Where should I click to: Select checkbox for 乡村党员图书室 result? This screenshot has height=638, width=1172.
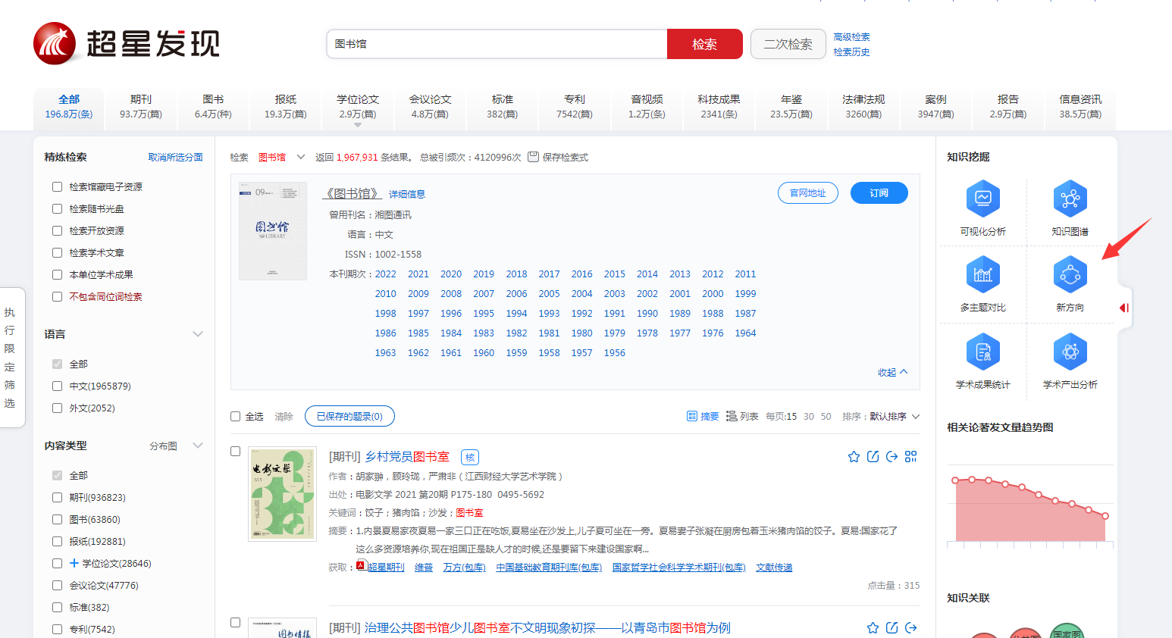[x=235, y=451]
